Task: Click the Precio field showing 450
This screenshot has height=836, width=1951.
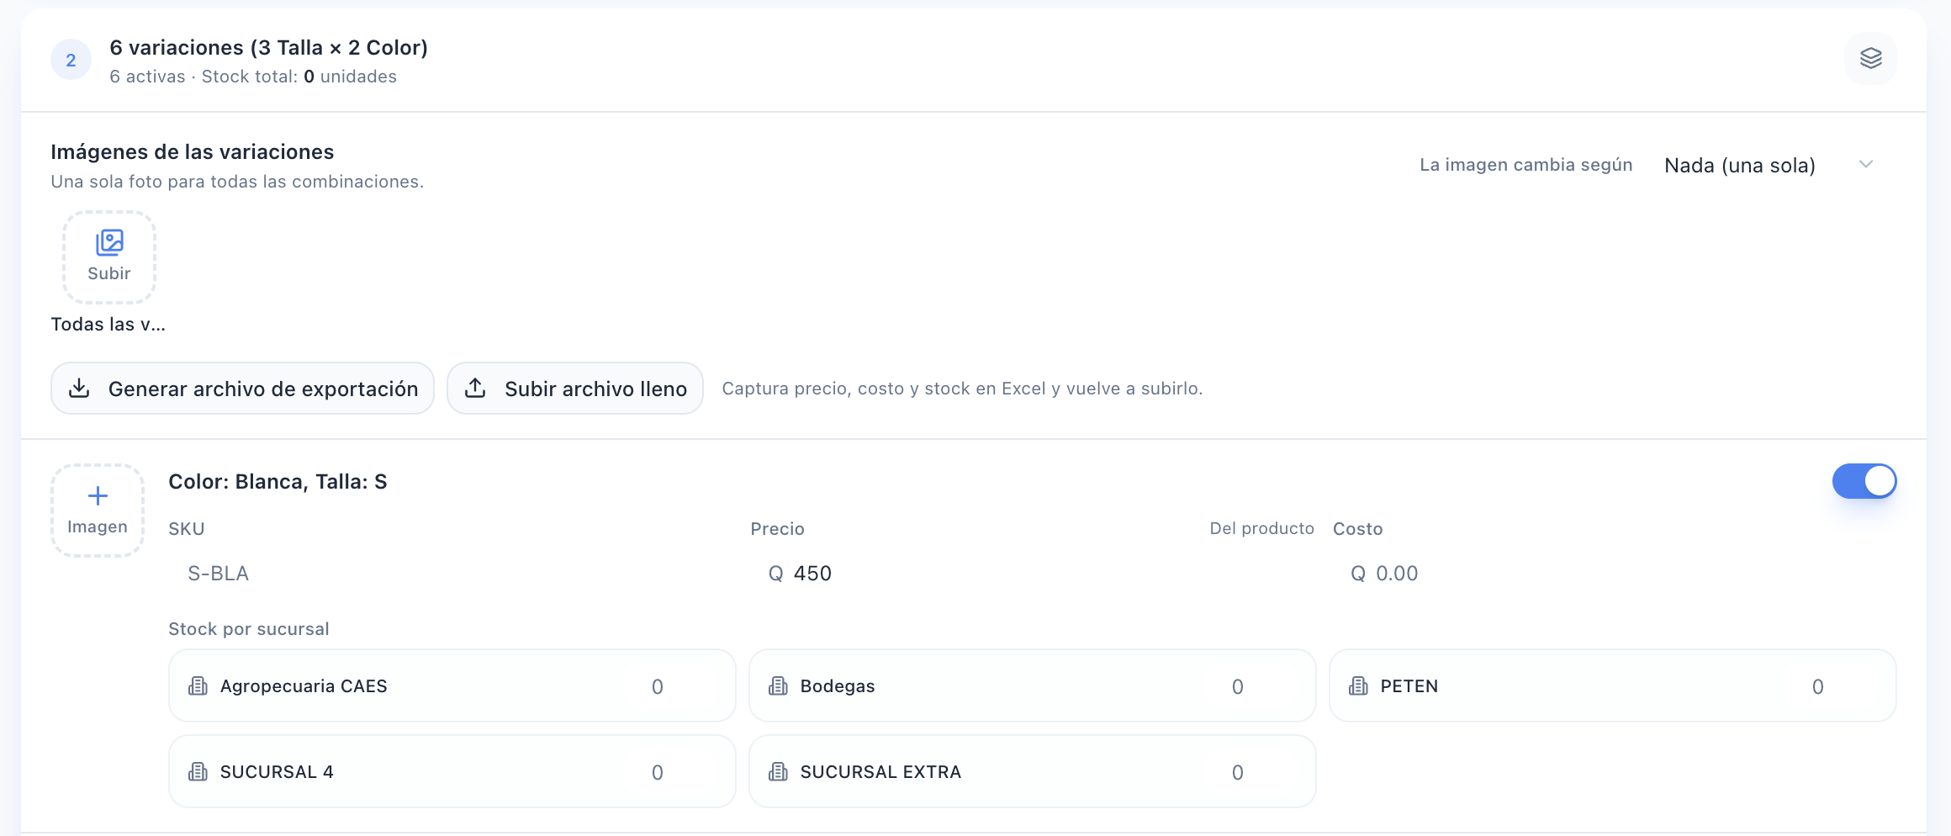Action: coord(1033,574)
